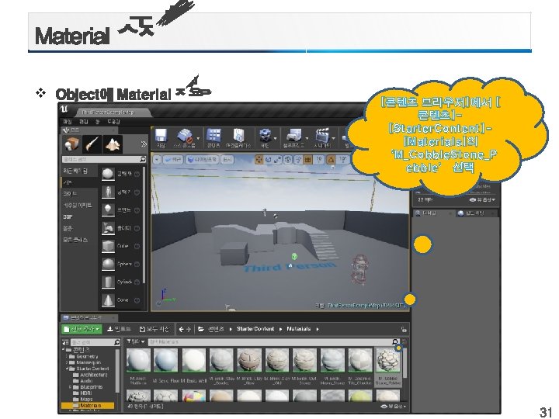Select the Landscape mode mountain icon
The height and width of the screenshot is (419, 559).
click(x=113, y=144)
